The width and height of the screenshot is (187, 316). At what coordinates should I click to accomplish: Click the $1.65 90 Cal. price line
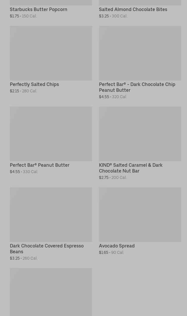pyautogui.click(x=112, y=253)
